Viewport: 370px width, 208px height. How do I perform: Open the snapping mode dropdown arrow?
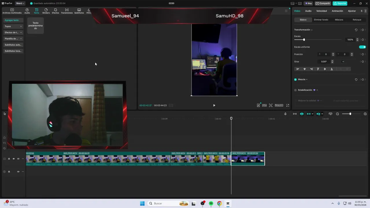tap(313, 114)
